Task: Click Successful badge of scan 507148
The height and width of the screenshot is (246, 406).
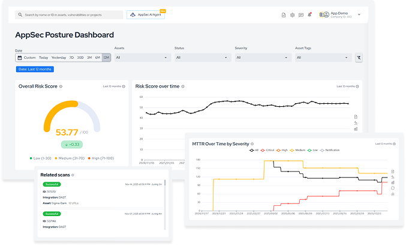Action: [x=52, y=214]
